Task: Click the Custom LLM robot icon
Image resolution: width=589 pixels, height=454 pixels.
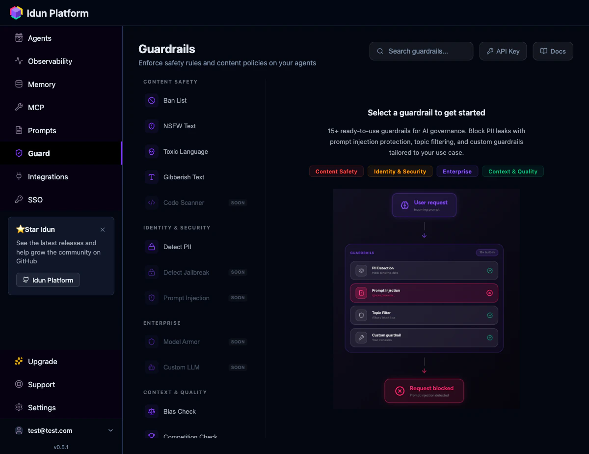Action: pos(152,367)
